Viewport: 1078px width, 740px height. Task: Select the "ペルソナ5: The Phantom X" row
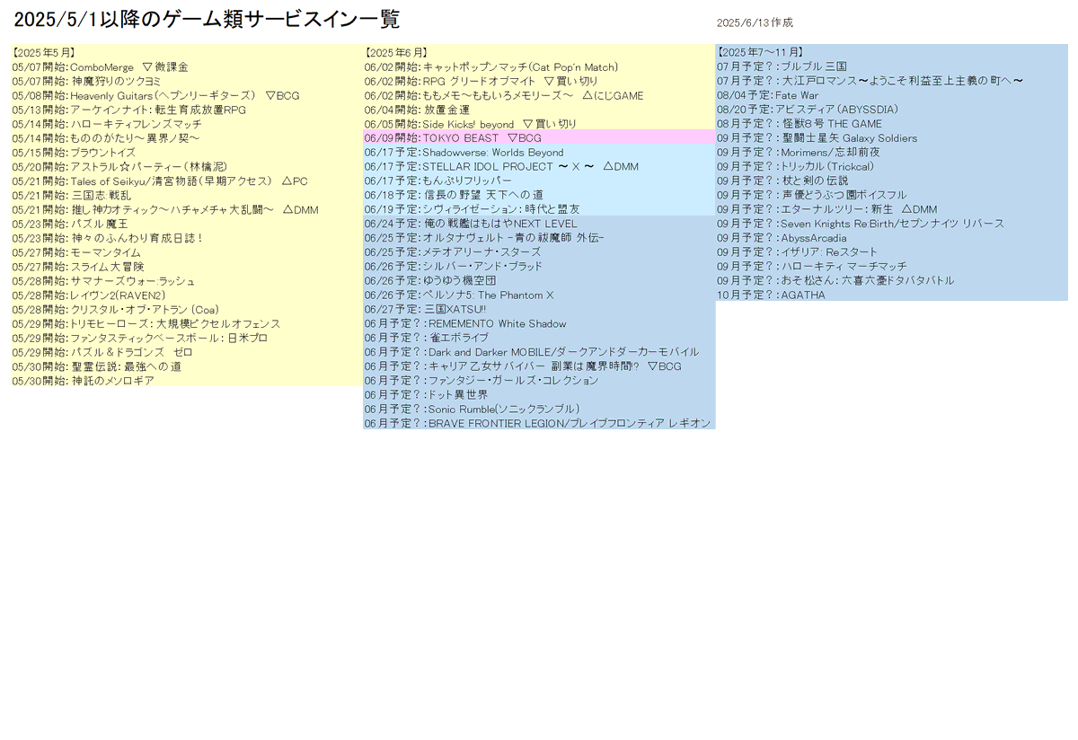539,295
